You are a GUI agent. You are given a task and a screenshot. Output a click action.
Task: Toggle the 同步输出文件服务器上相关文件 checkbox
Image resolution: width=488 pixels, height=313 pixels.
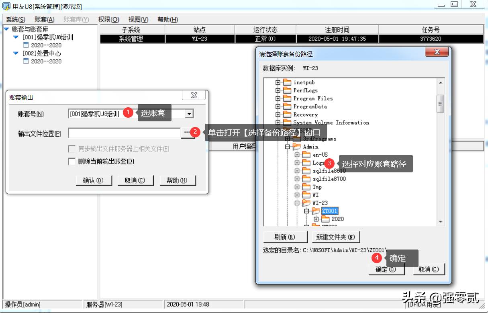(x=71, y=149)
